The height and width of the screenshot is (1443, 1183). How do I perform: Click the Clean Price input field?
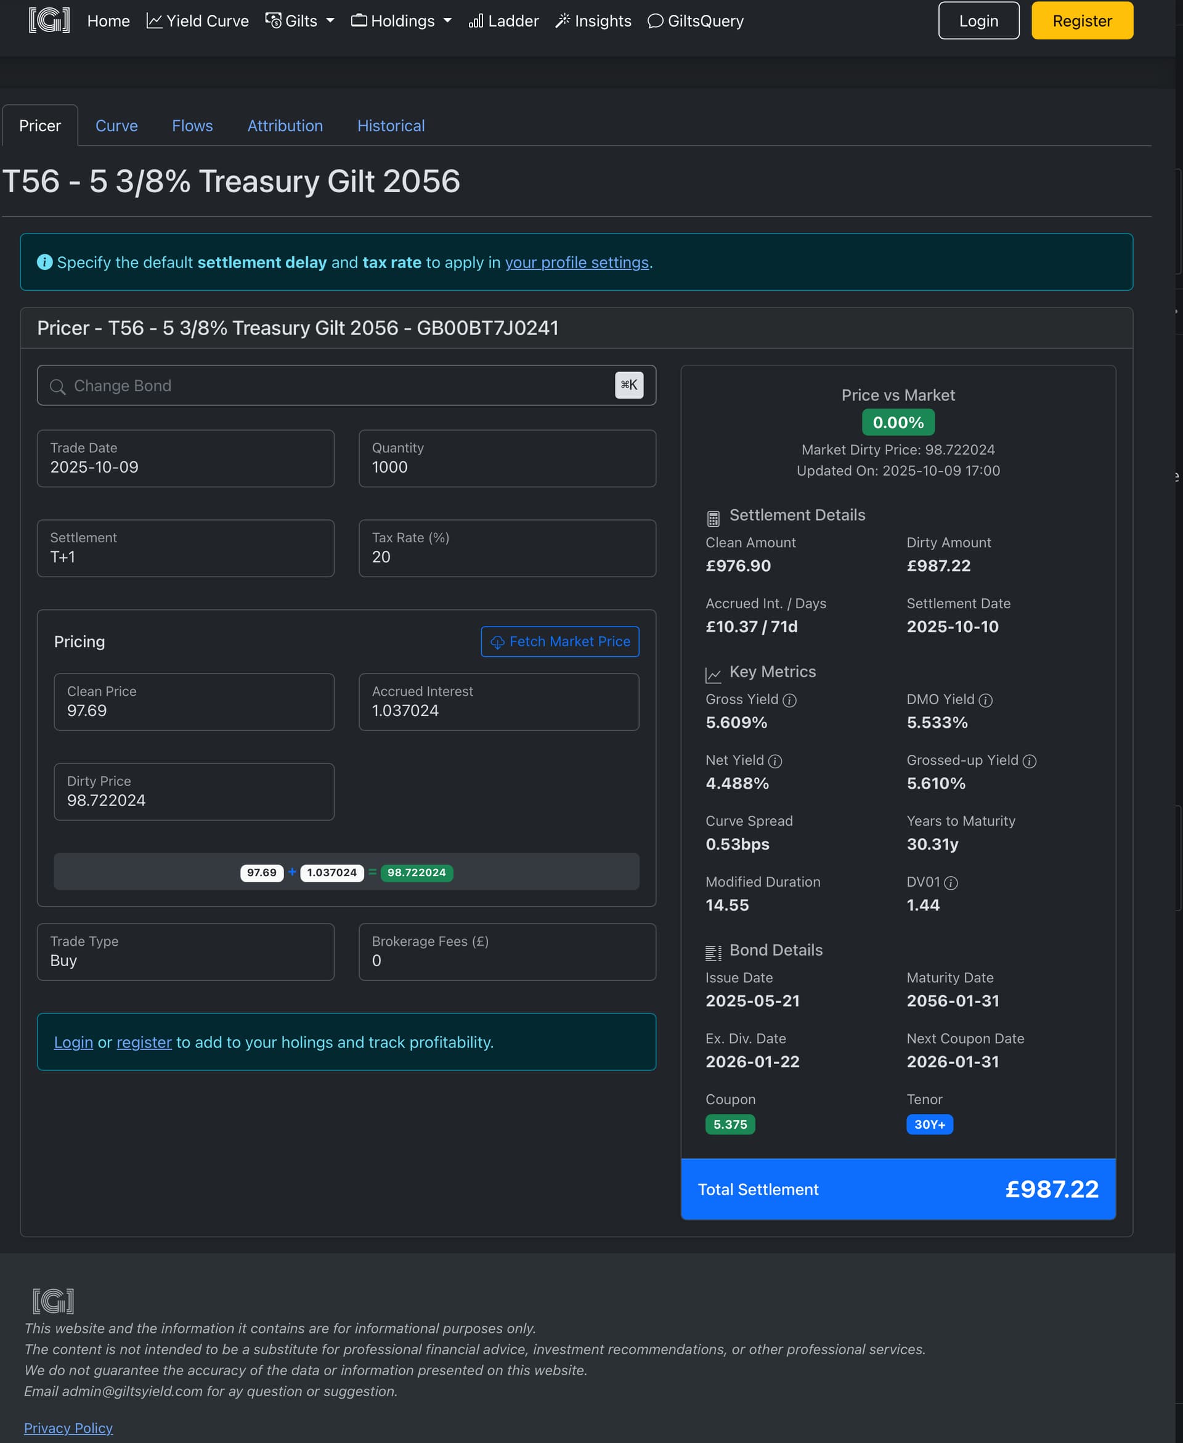click(x=193, y=702)
